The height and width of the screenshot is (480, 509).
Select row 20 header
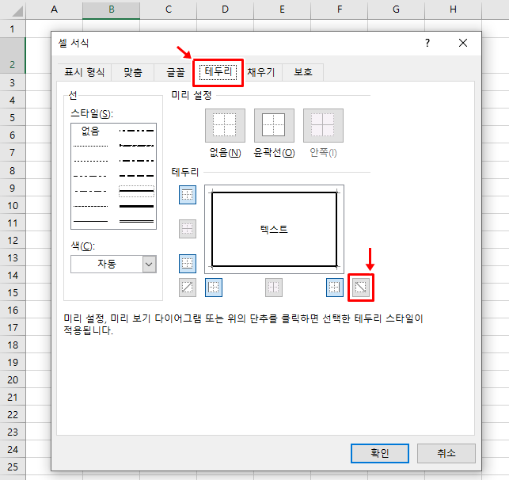coord(13,379)
